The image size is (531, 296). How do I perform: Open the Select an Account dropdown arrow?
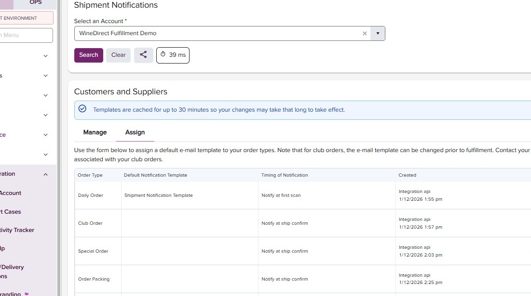pyautogui.click(x=378, y=34)
